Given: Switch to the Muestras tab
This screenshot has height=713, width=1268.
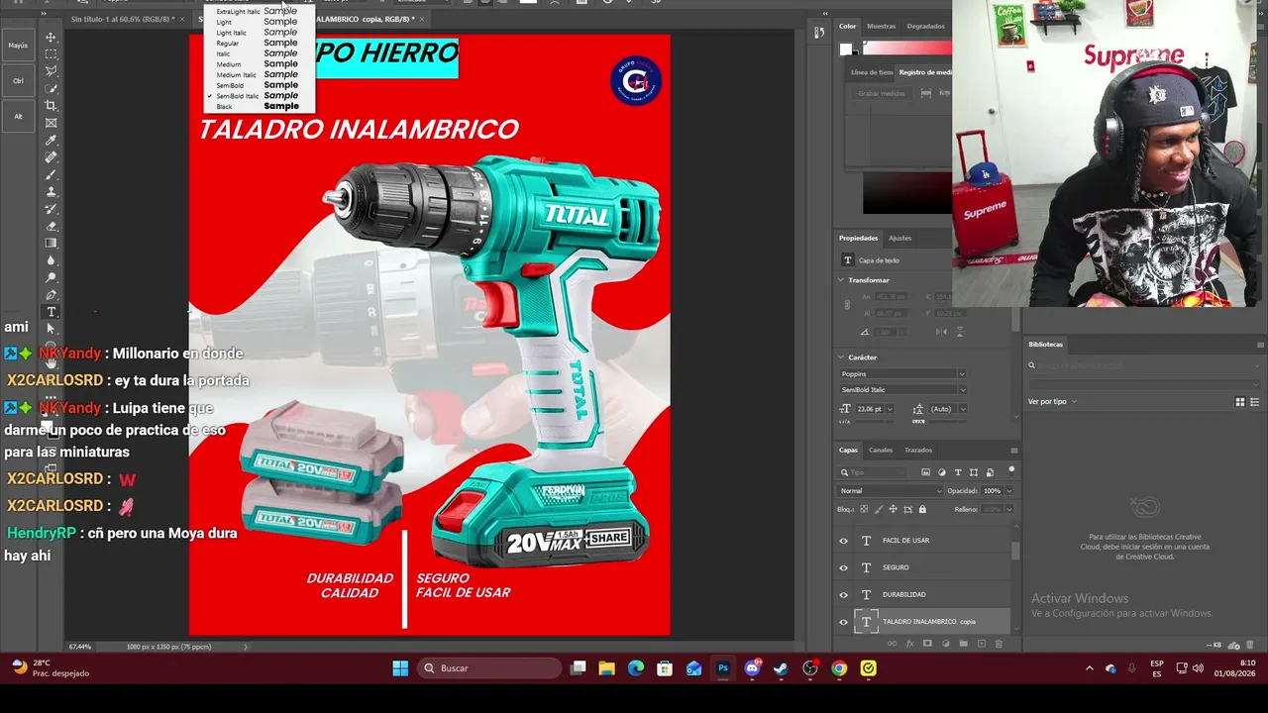Looking at the screenshot, I should [881, 27].
